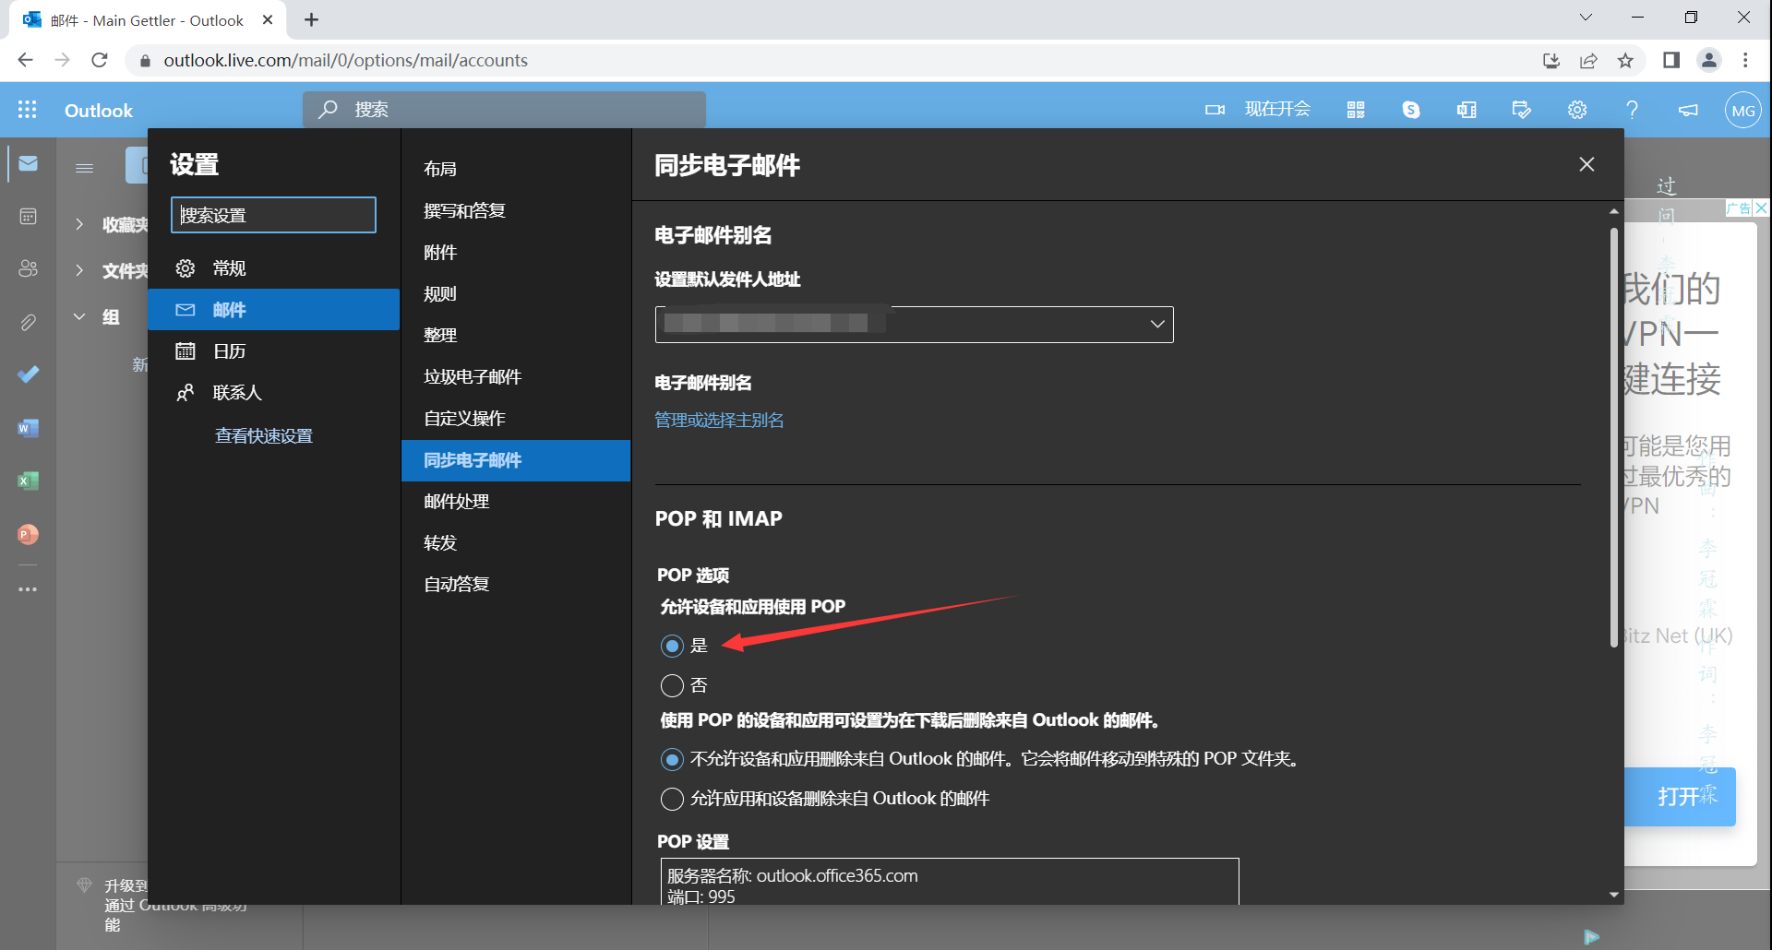The width and height of the screenshot is (1772, 950).
Task: Launch PowerPoint from left rail
Action: [28, 534]
